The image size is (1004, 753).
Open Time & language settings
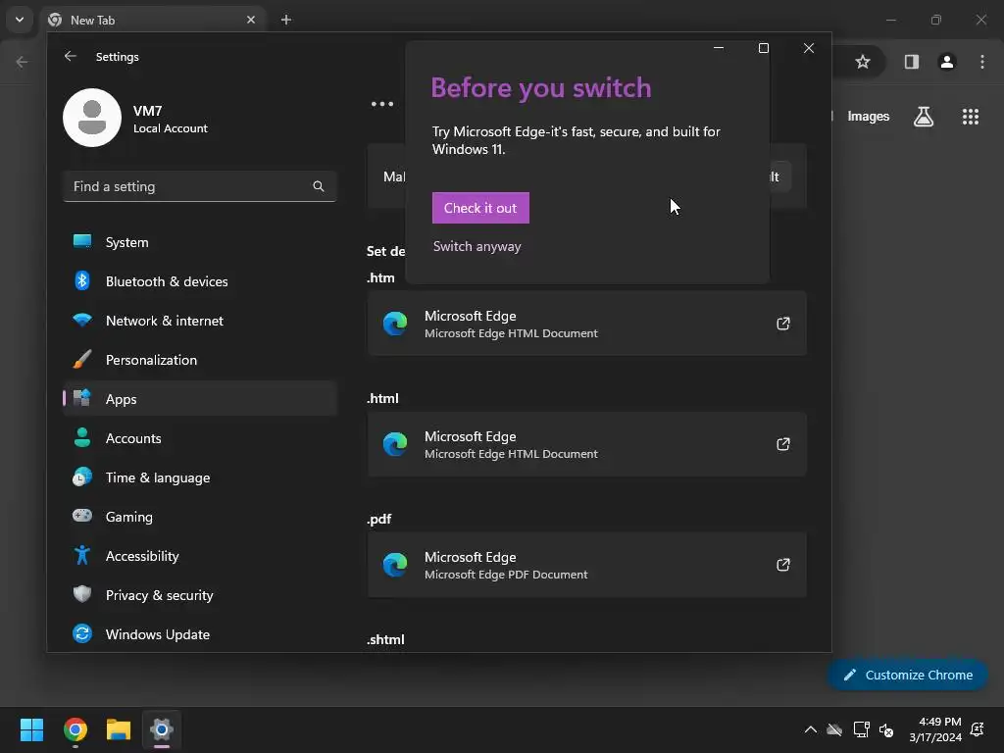200,477
